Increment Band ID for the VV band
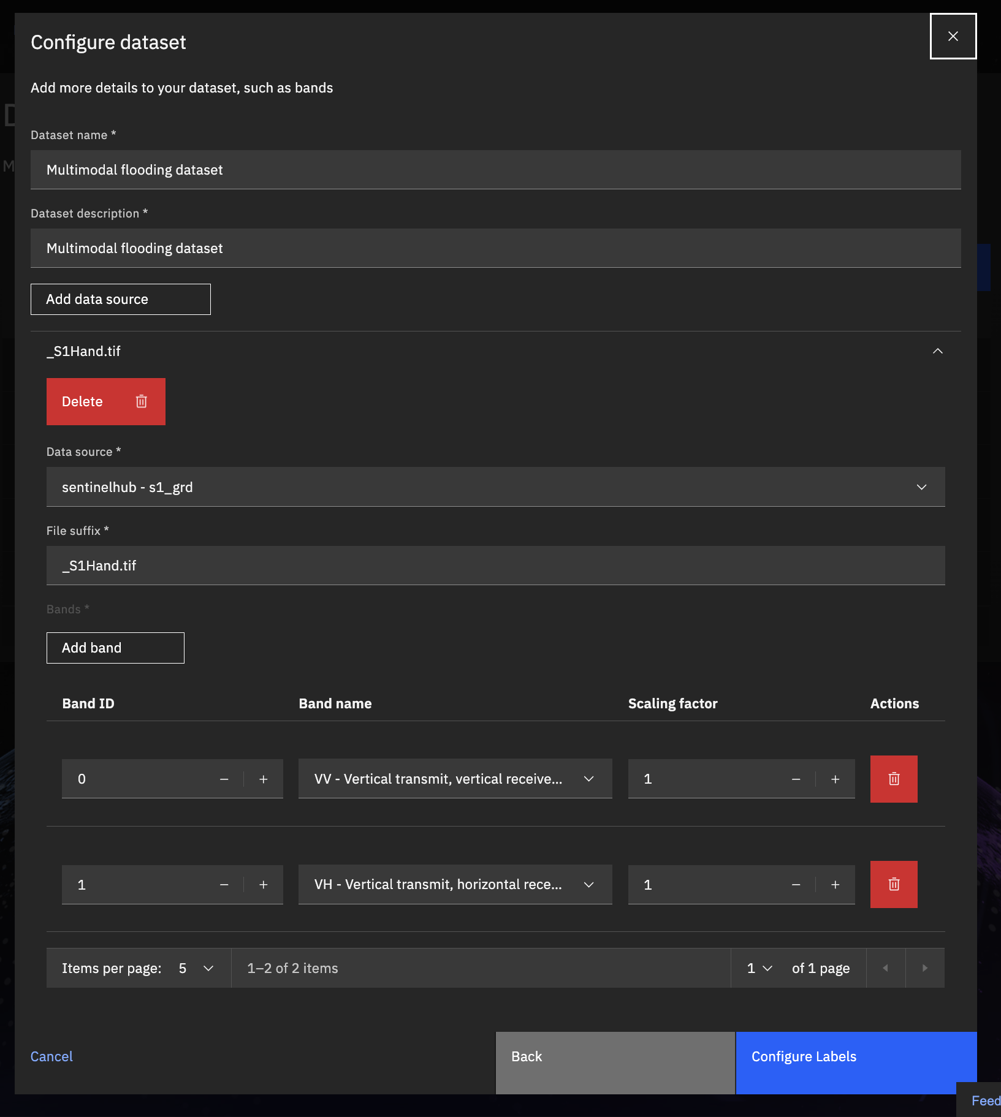The image size is (1001, 1117). tap(264, 779)
